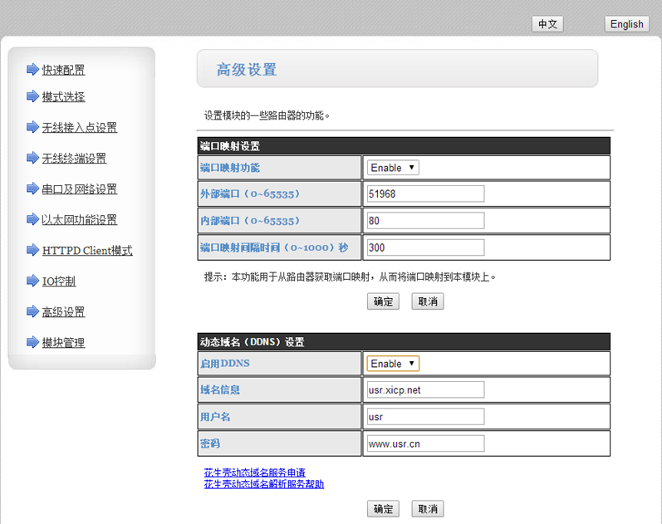Focus the 域名信息 field with usr.xicp.net
This screenshot has height=524, width=662.
pyautogui.click(x=425, y=389)
